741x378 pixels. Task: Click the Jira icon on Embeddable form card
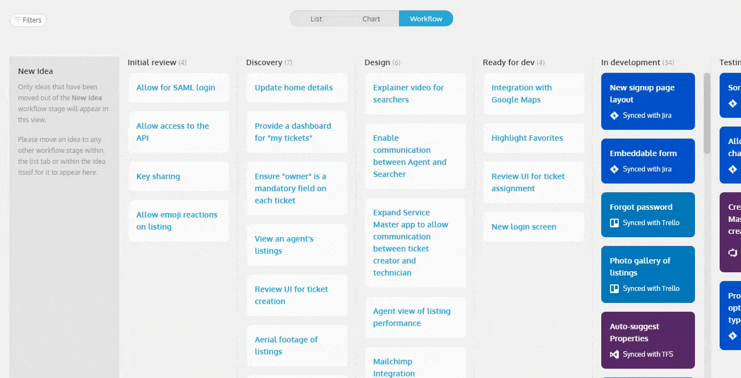pyautogui.click(x=614, y=169)
